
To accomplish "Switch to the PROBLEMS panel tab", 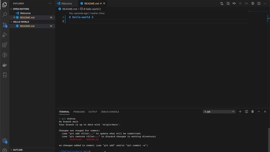I will [79, 112].
